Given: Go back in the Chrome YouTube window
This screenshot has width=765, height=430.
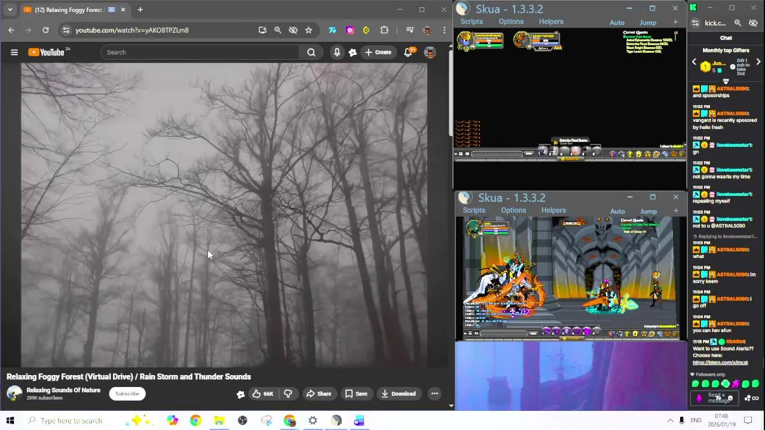Looking at the screenshot, I should point(11,30).
